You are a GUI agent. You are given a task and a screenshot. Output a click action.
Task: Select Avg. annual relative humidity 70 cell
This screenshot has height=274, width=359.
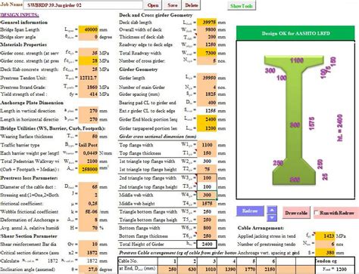click(88, 228)
